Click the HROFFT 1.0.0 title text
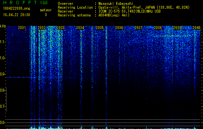The height and width of the screenshot is (129, 203). click(x=25, y=3)
